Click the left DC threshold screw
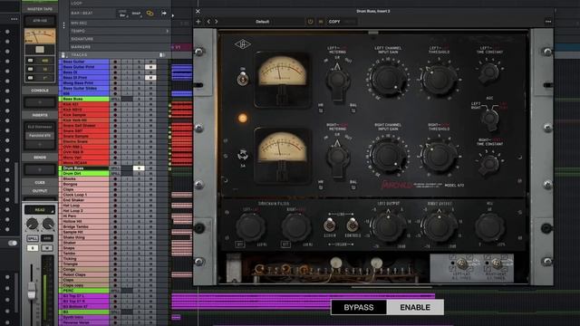Image resolution: width=580 pixels, height=326 pixels. (x=461, y=264)
